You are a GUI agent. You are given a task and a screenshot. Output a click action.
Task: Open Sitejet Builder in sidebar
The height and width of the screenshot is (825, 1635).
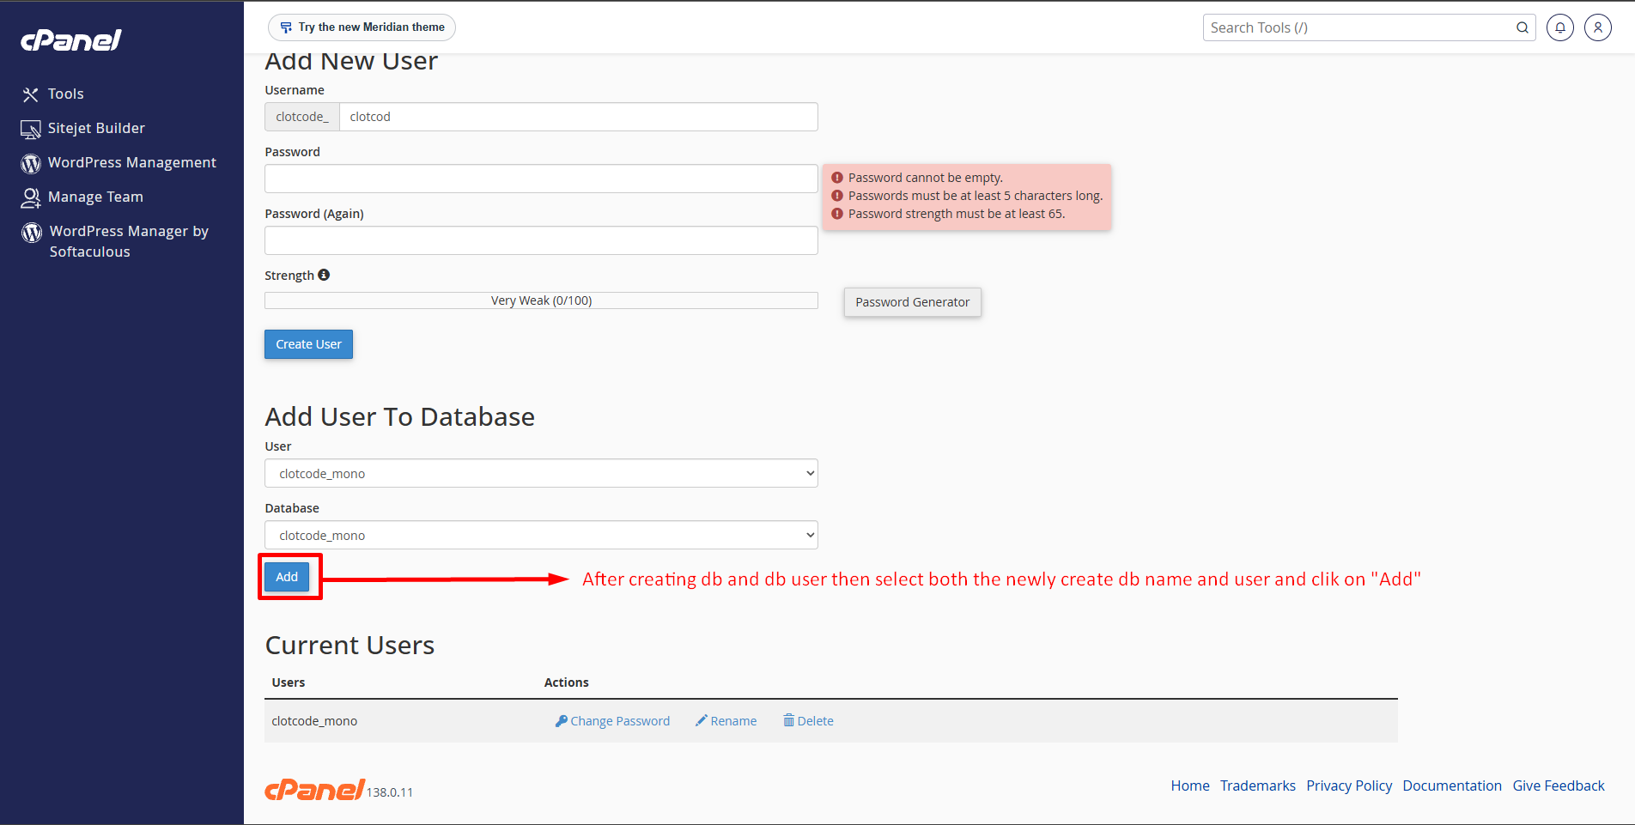(x=96, y=128)
